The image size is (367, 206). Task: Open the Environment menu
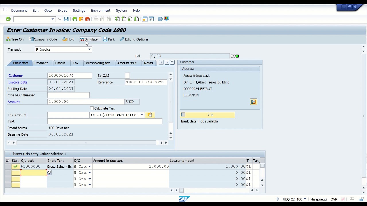pos(101,11)
